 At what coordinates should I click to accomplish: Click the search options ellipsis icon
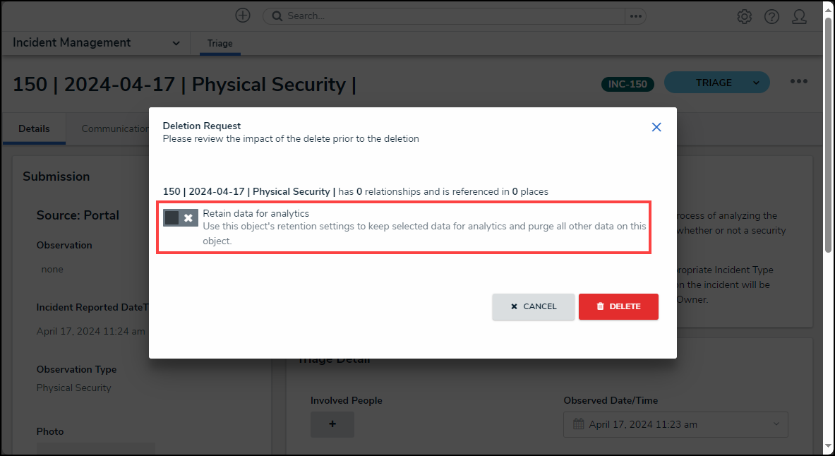point(635,16)
